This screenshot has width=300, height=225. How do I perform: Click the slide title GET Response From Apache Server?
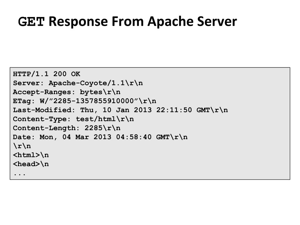tap(127, 21)
